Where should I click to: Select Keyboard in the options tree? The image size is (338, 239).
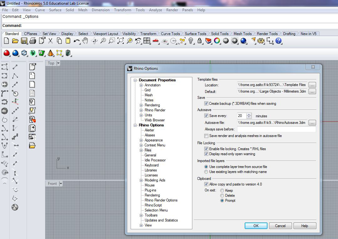[x=152, y=165]
